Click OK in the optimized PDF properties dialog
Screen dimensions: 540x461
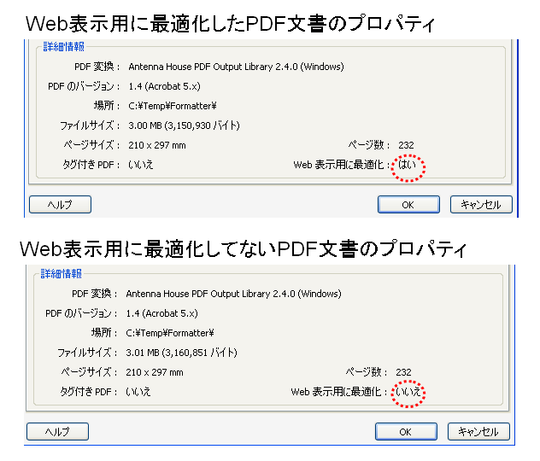click(408, 205)
